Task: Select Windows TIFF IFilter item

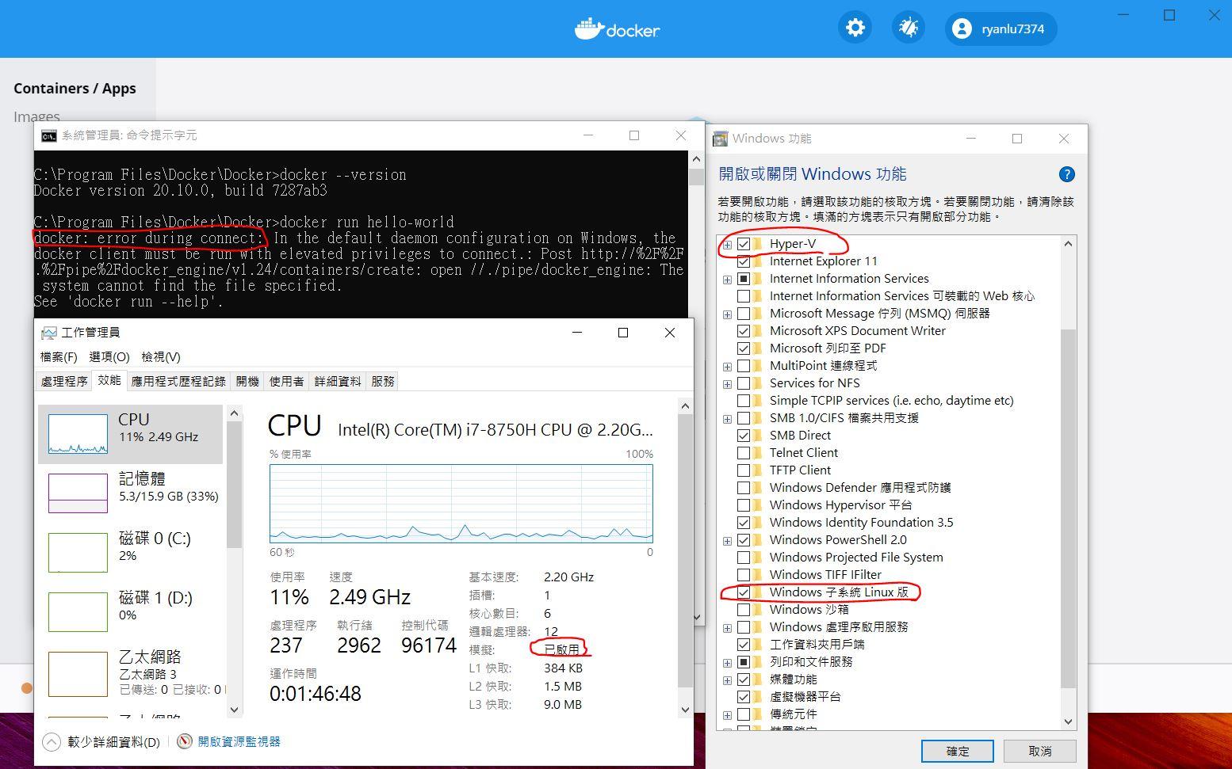Action: [825, 575]
